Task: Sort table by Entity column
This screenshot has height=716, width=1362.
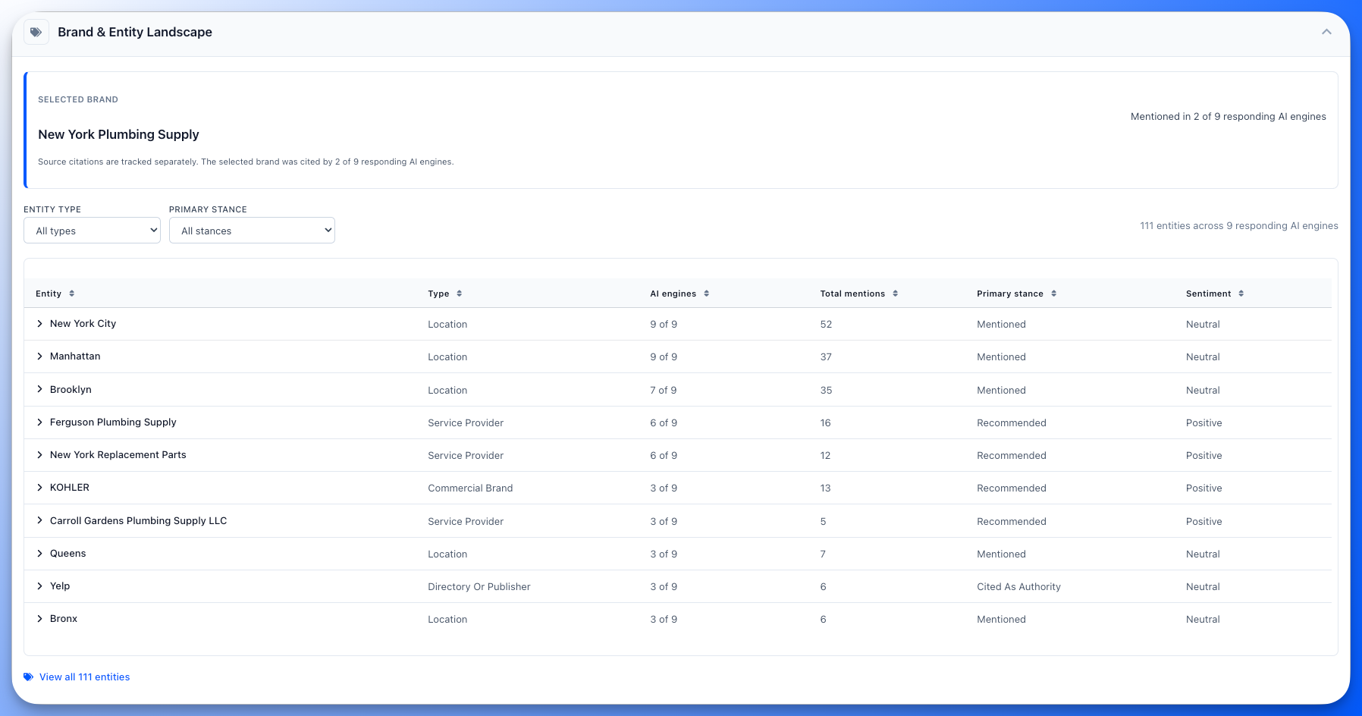Action: point(72,294)
